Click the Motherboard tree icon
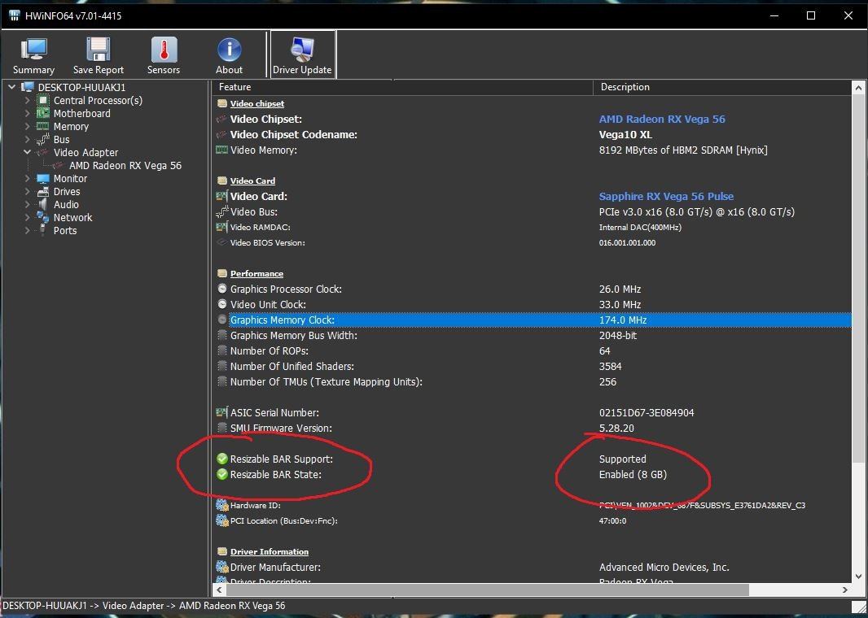 click(x=43, y=113)
